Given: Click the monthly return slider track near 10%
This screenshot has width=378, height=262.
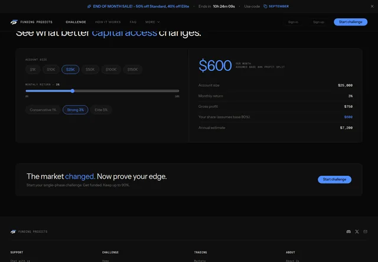Looking at the screenshot, I should tap(177, 91).
